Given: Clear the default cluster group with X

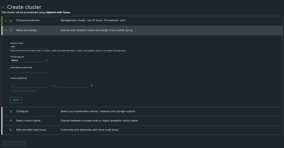Looking at the screenshot, I should pos(46,60).
